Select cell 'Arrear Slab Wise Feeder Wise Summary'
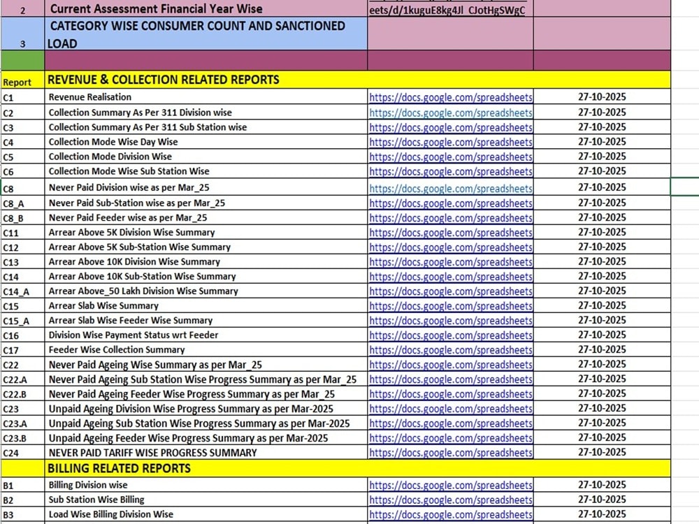This screenshot has width=699, height=524. pyautogui.click(x=206, y=321)
